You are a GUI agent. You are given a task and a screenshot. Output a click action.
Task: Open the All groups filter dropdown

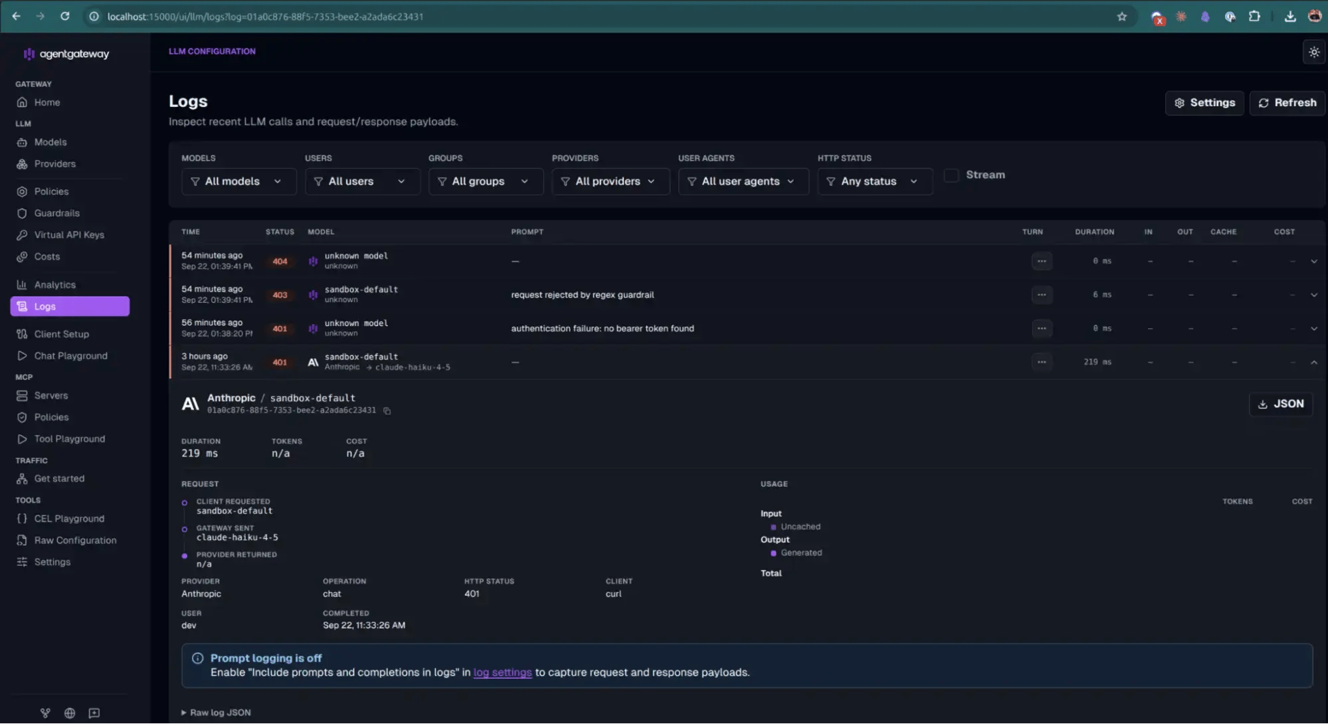[486, 181]
